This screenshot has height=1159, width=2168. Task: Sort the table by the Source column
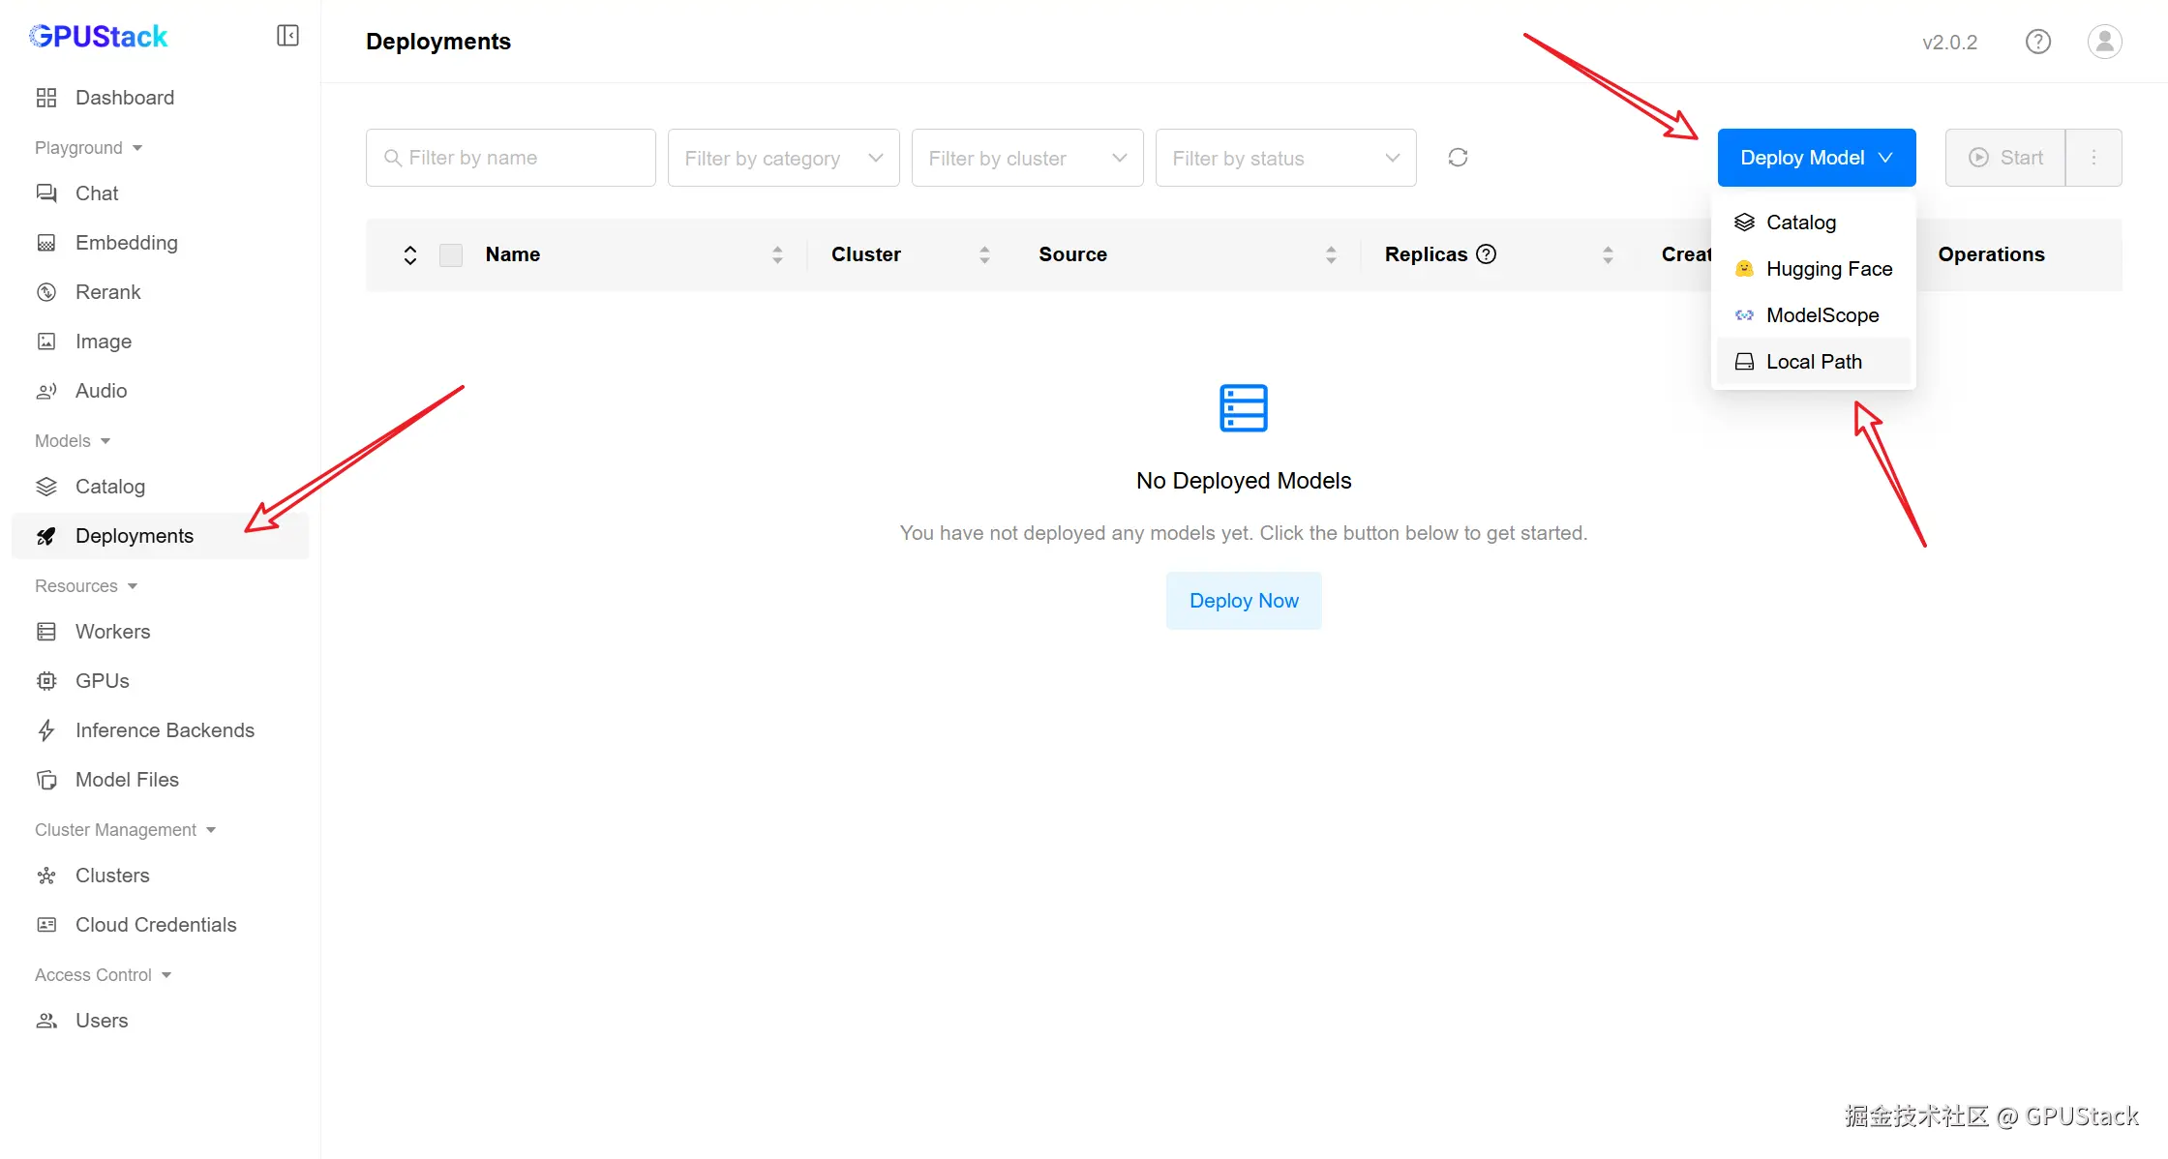1331,255
